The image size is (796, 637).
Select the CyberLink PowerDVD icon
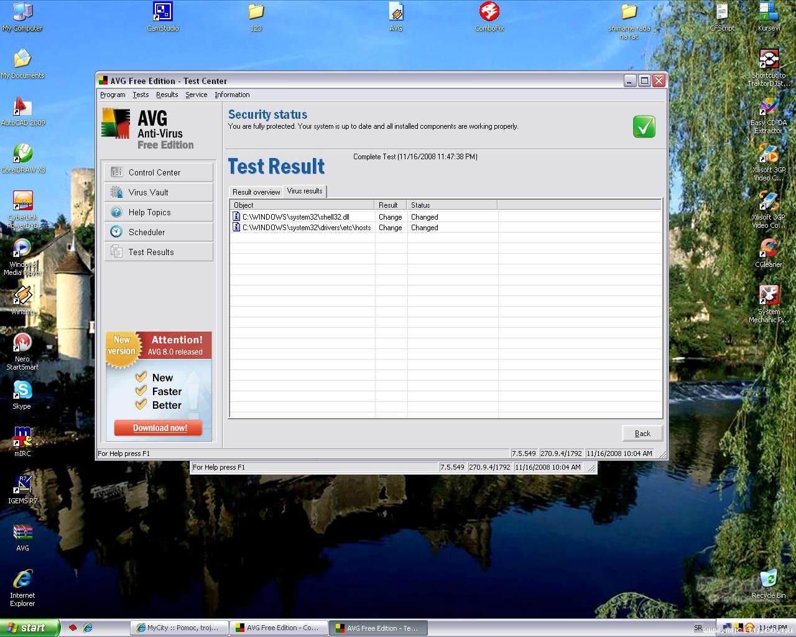[22, 210]
